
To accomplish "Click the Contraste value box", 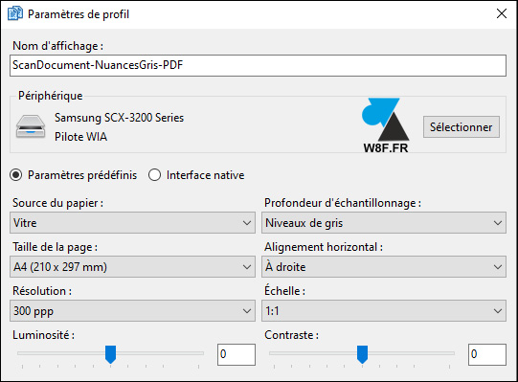I will (487, 354).
